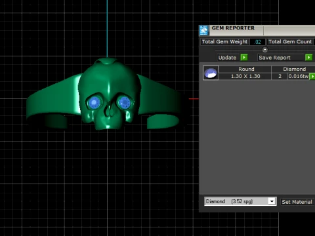Click the 1.30 X 1.30 size cell

tap(245, 76)
